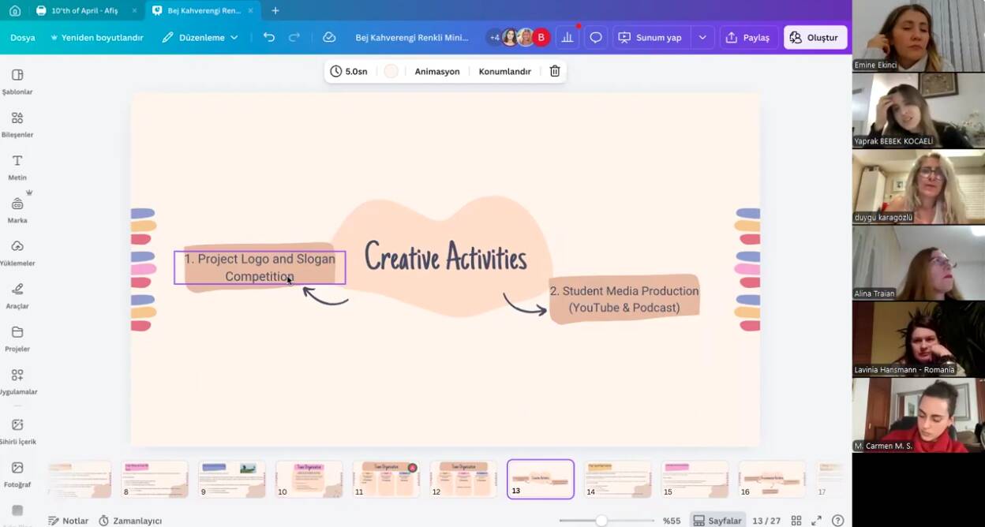Click the Animasyon button

point(436,71)
